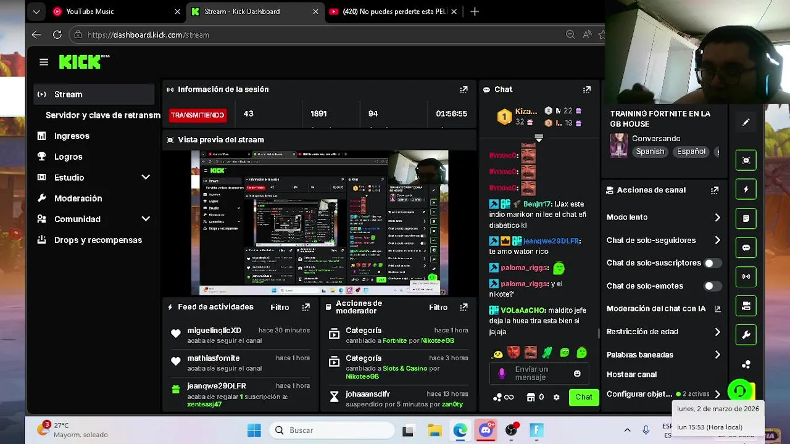Click the purple microphone icon in chat input
This screenshot has width=790, height=444.
coord(502,374)
